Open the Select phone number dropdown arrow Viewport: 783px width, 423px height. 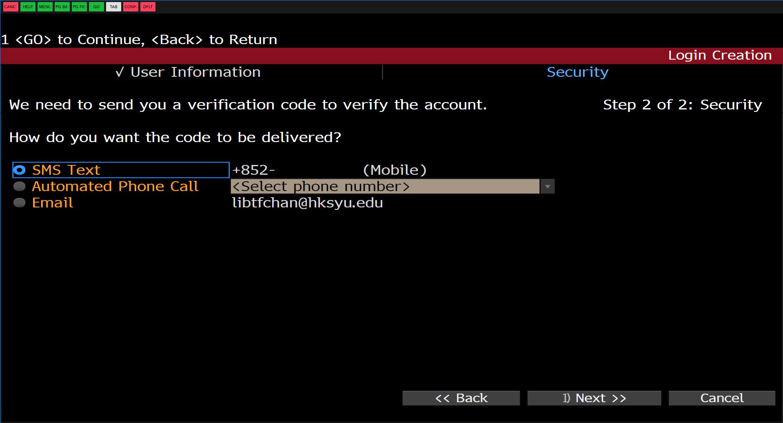548,187
